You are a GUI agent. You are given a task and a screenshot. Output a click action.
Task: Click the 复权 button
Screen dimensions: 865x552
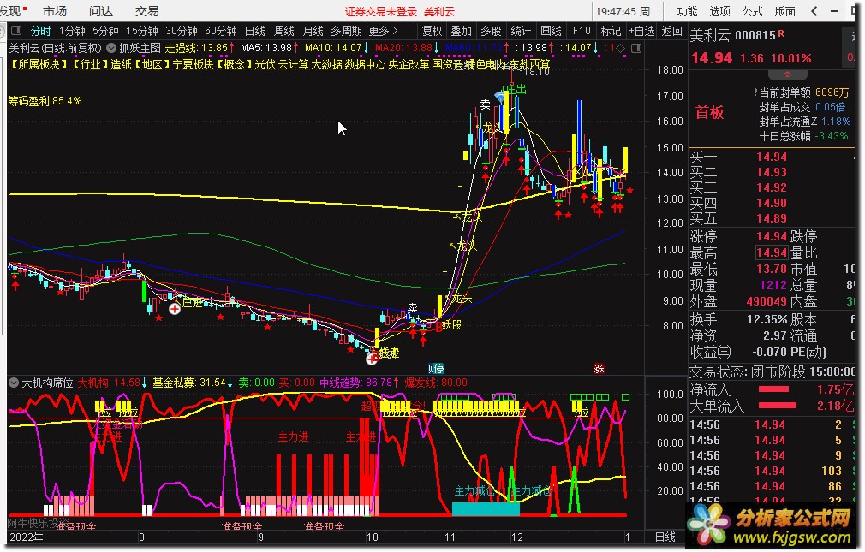[x=432, y=31]
